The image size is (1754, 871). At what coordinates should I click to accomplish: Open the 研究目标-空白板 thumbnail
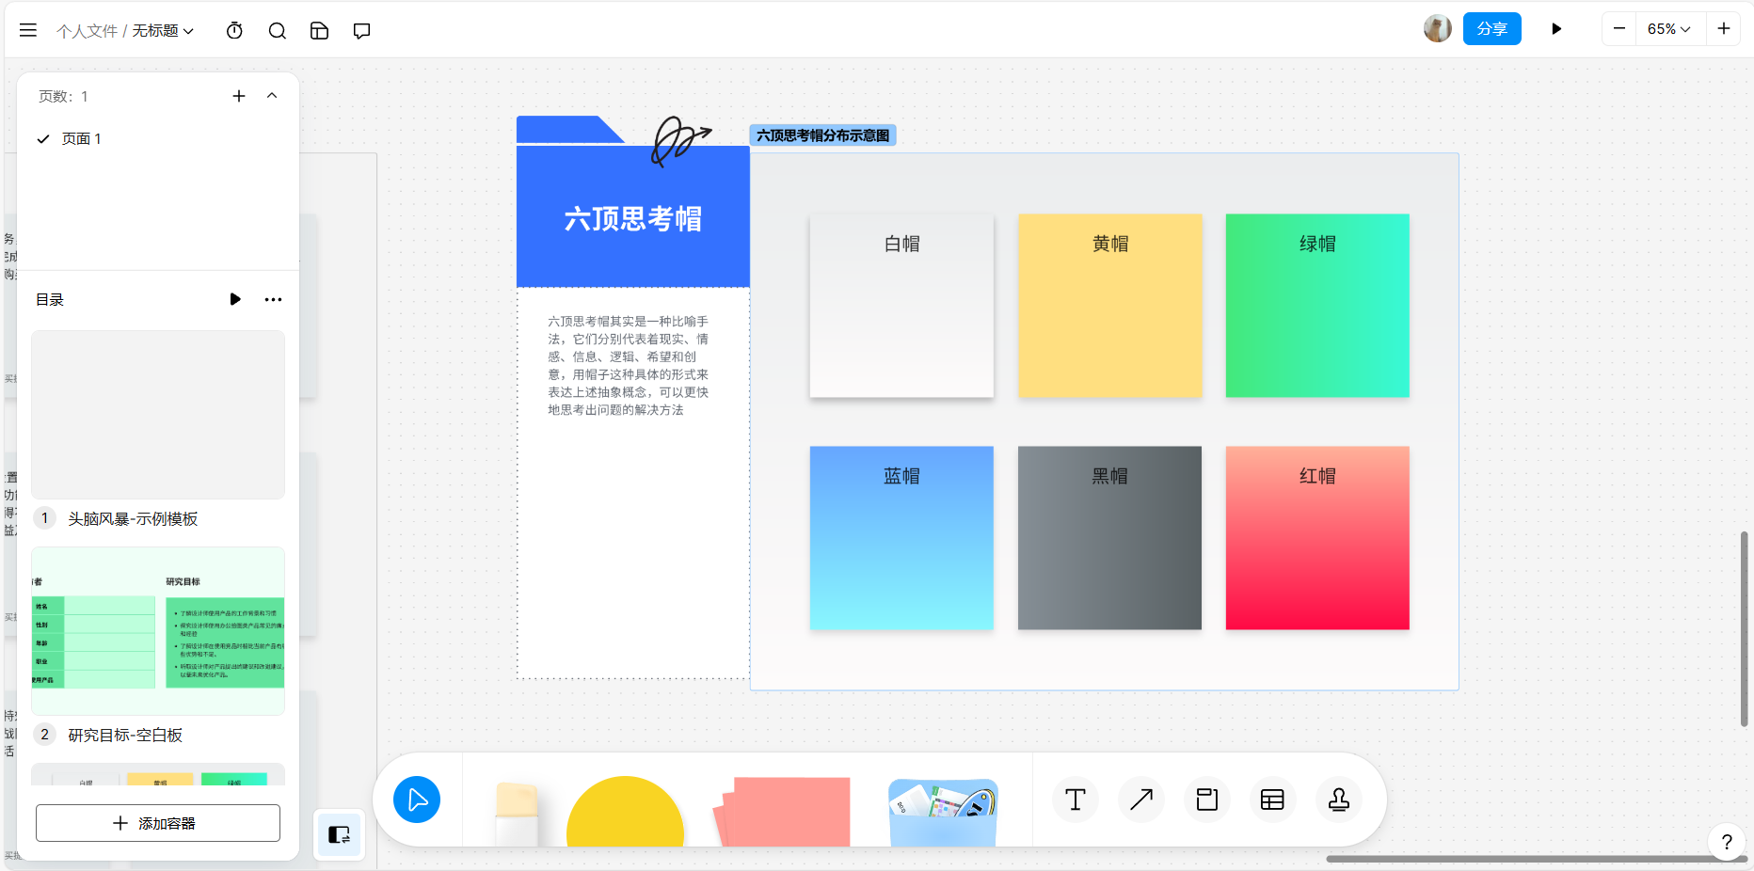point(158,630)
